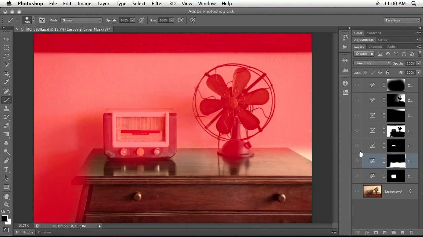Select the Move tool
This screenshot has height=237, width=423.
[x=6, y=39]
